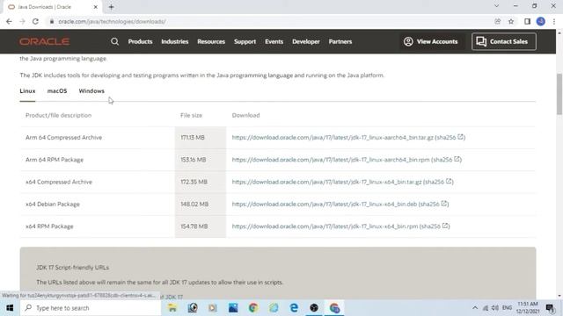
Task: Click the 171.13 MB file size cell
Action: pyautogui.click(x=201, y=138)
